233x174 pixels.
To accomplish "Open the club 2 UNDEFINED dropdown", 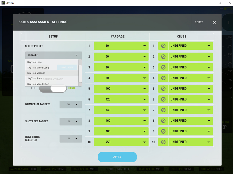I will tap(191, 56).
